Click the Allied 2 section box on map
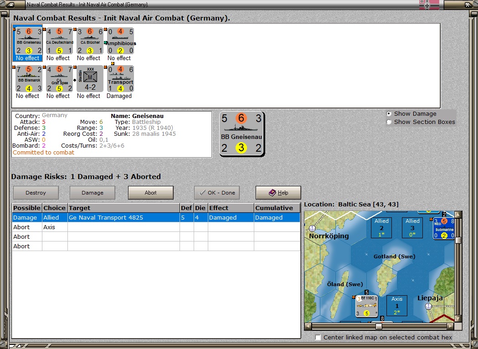The height and width of the screenshot is (349, 478). 381,227
